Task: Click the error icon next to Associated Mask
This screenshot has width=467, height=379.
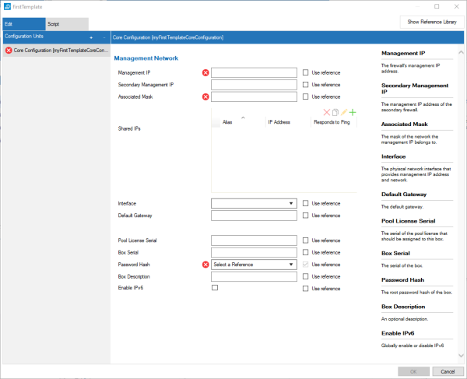Action: click(x=205, y=97)
